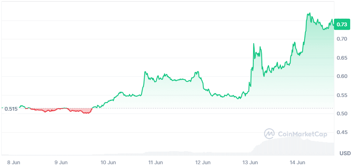Image resolution: width=352 pixels, height=166 pixels.
Task: Click the 0.45 price axis label
Action: (342, 133)
